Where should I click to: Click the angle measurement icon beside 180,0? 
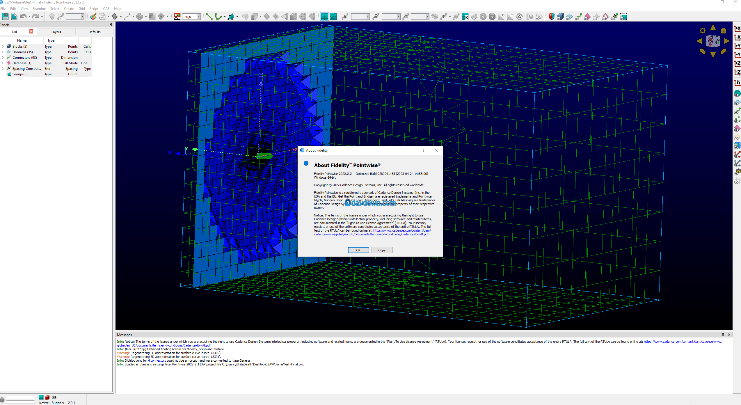[x=177, y=17]
